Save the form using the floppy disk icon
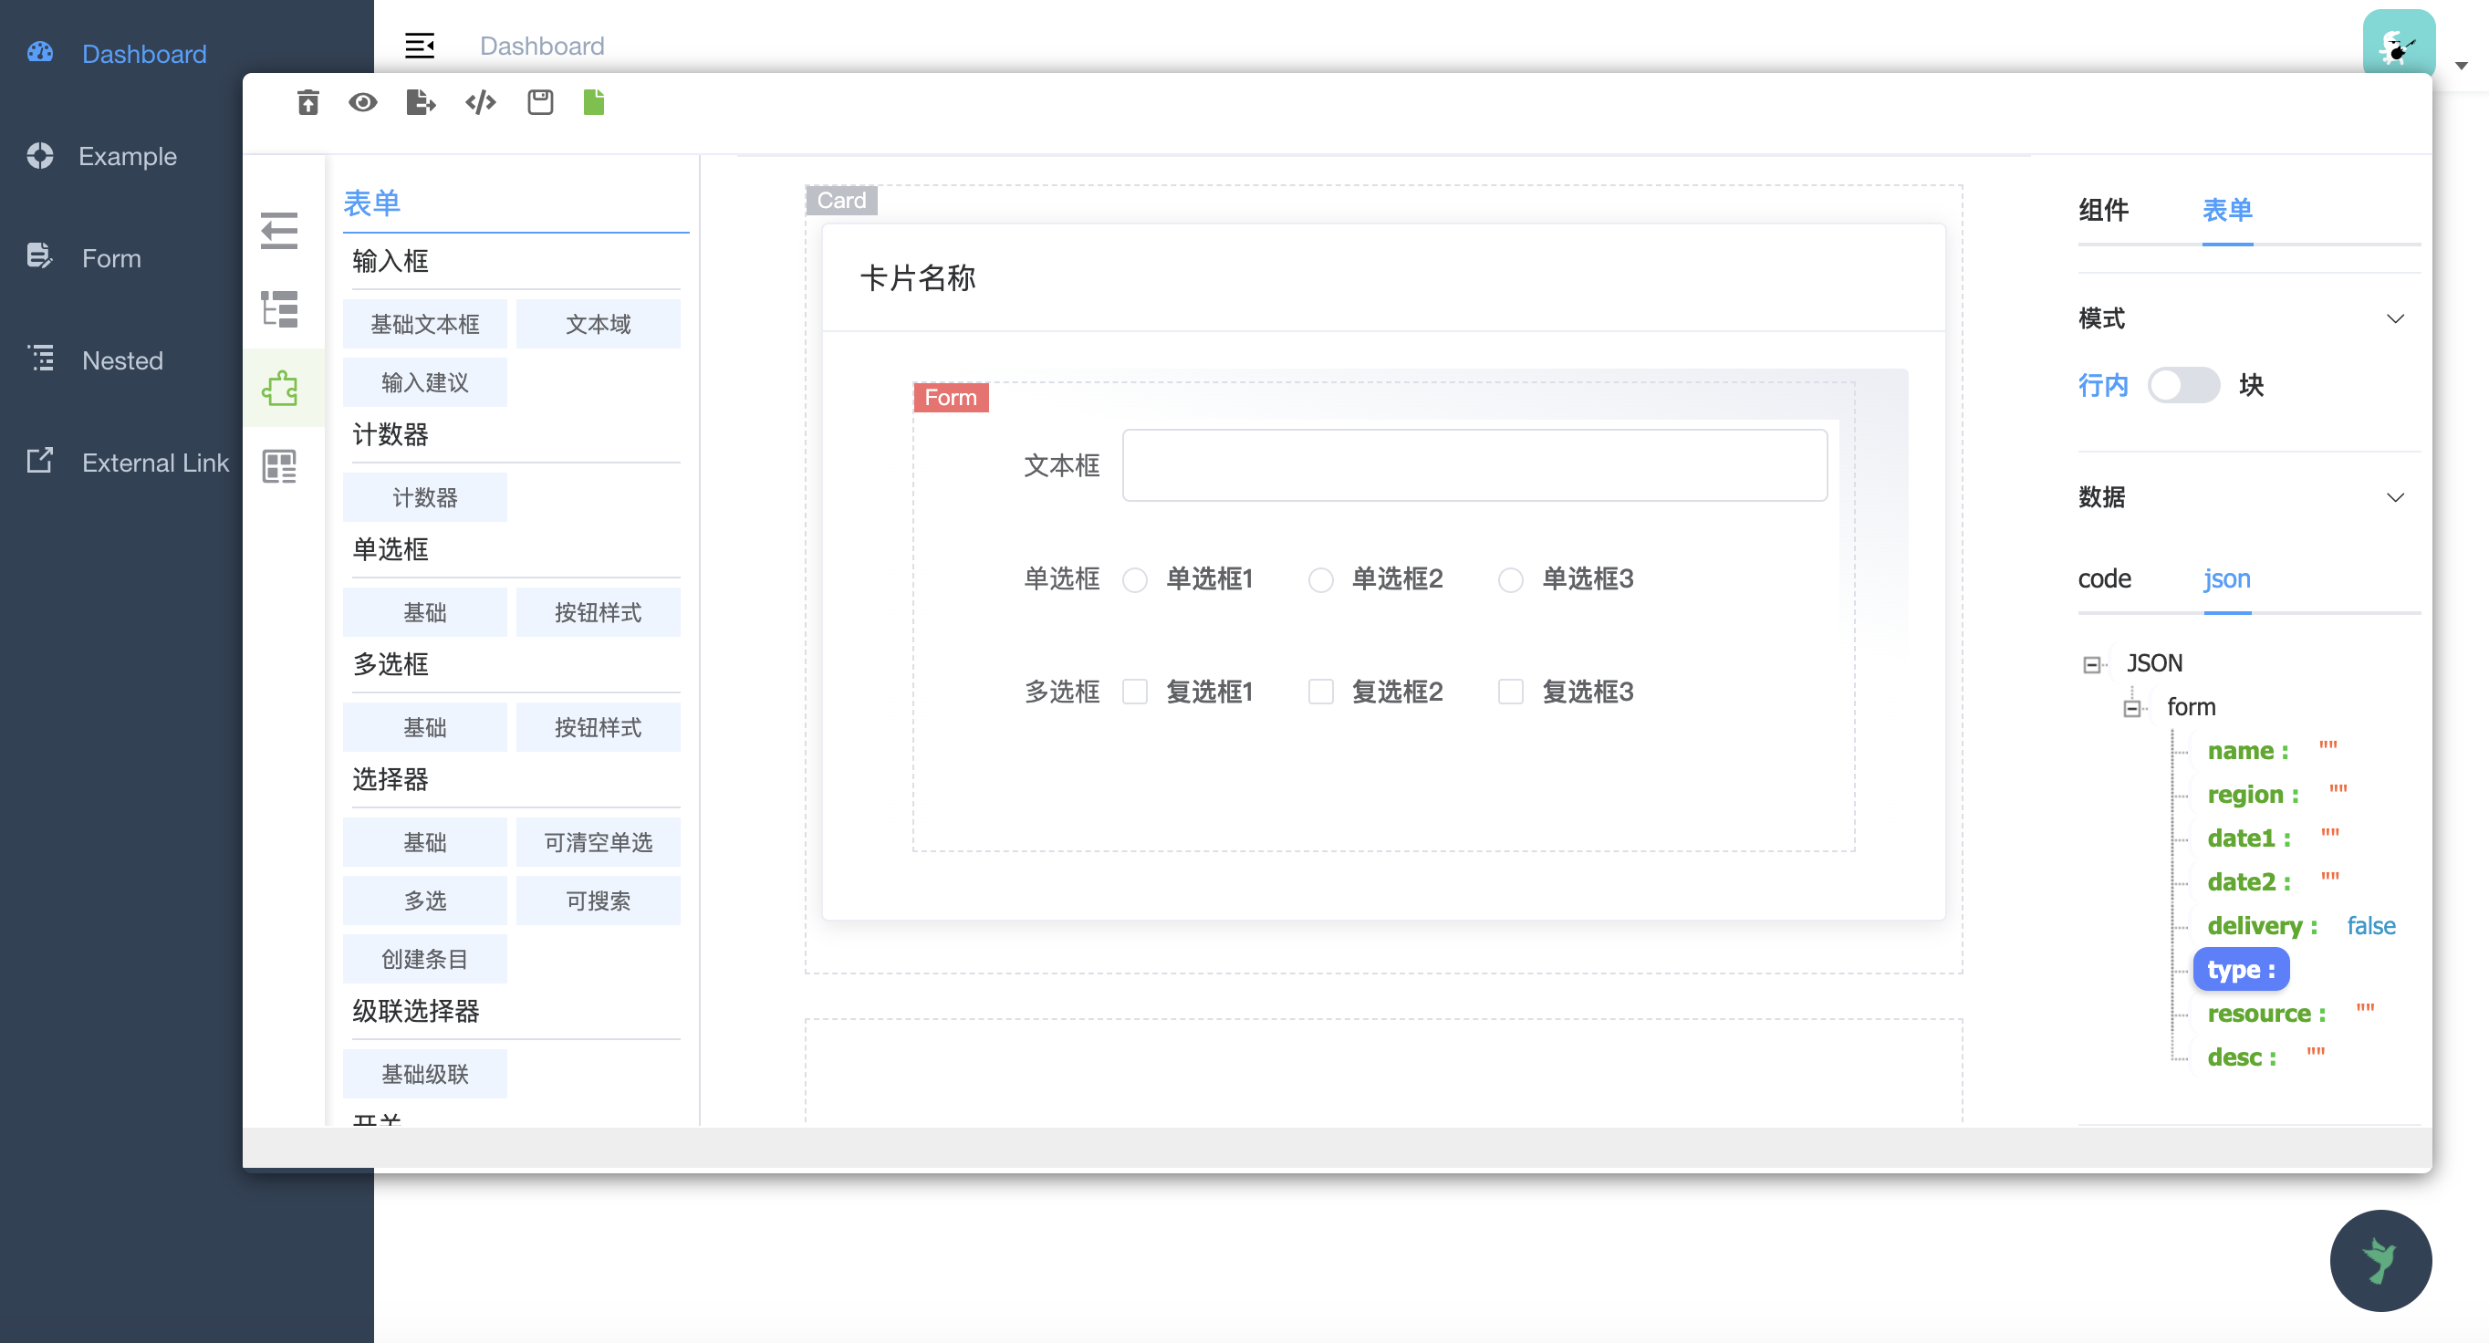 [540, 101]
